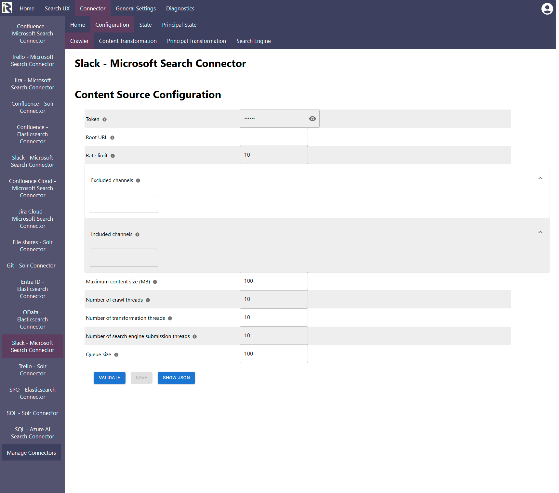
Task: Open Manage Connectors
Action: 32,453
